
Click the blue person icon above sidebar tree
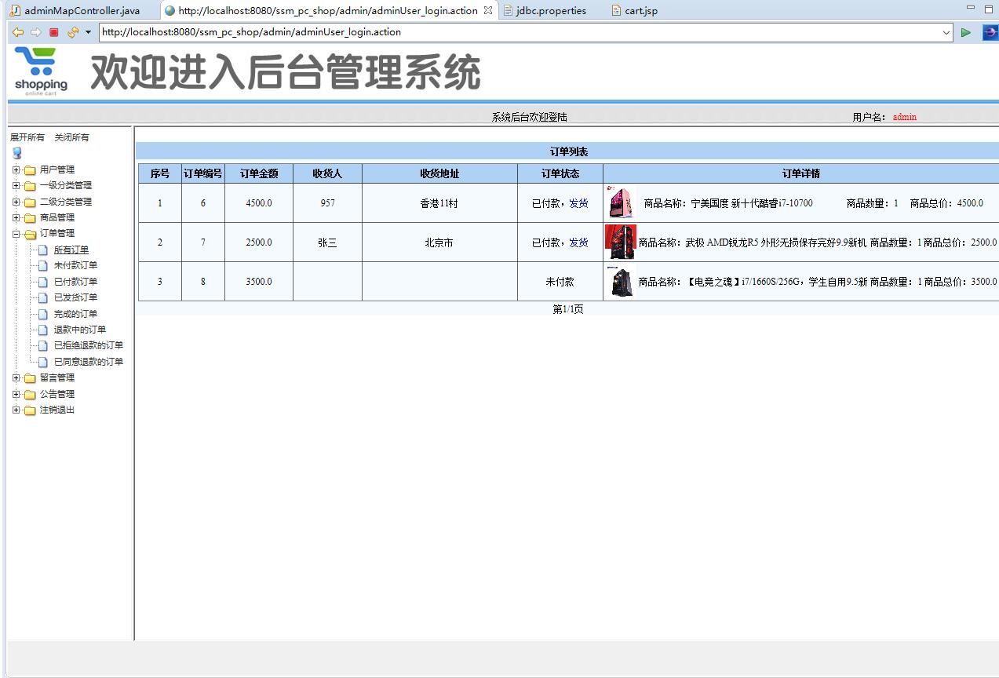(x=16, y=152)
